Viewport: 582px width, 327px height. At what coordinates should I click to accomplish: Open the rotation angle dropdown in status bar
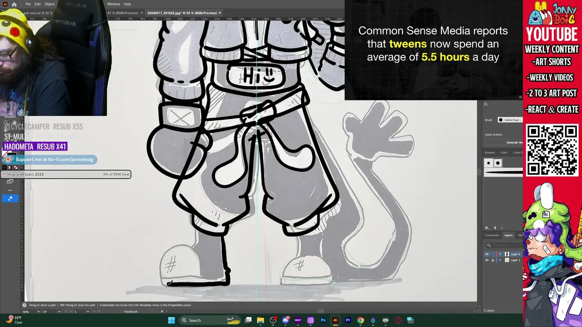[x=59, y=312]
